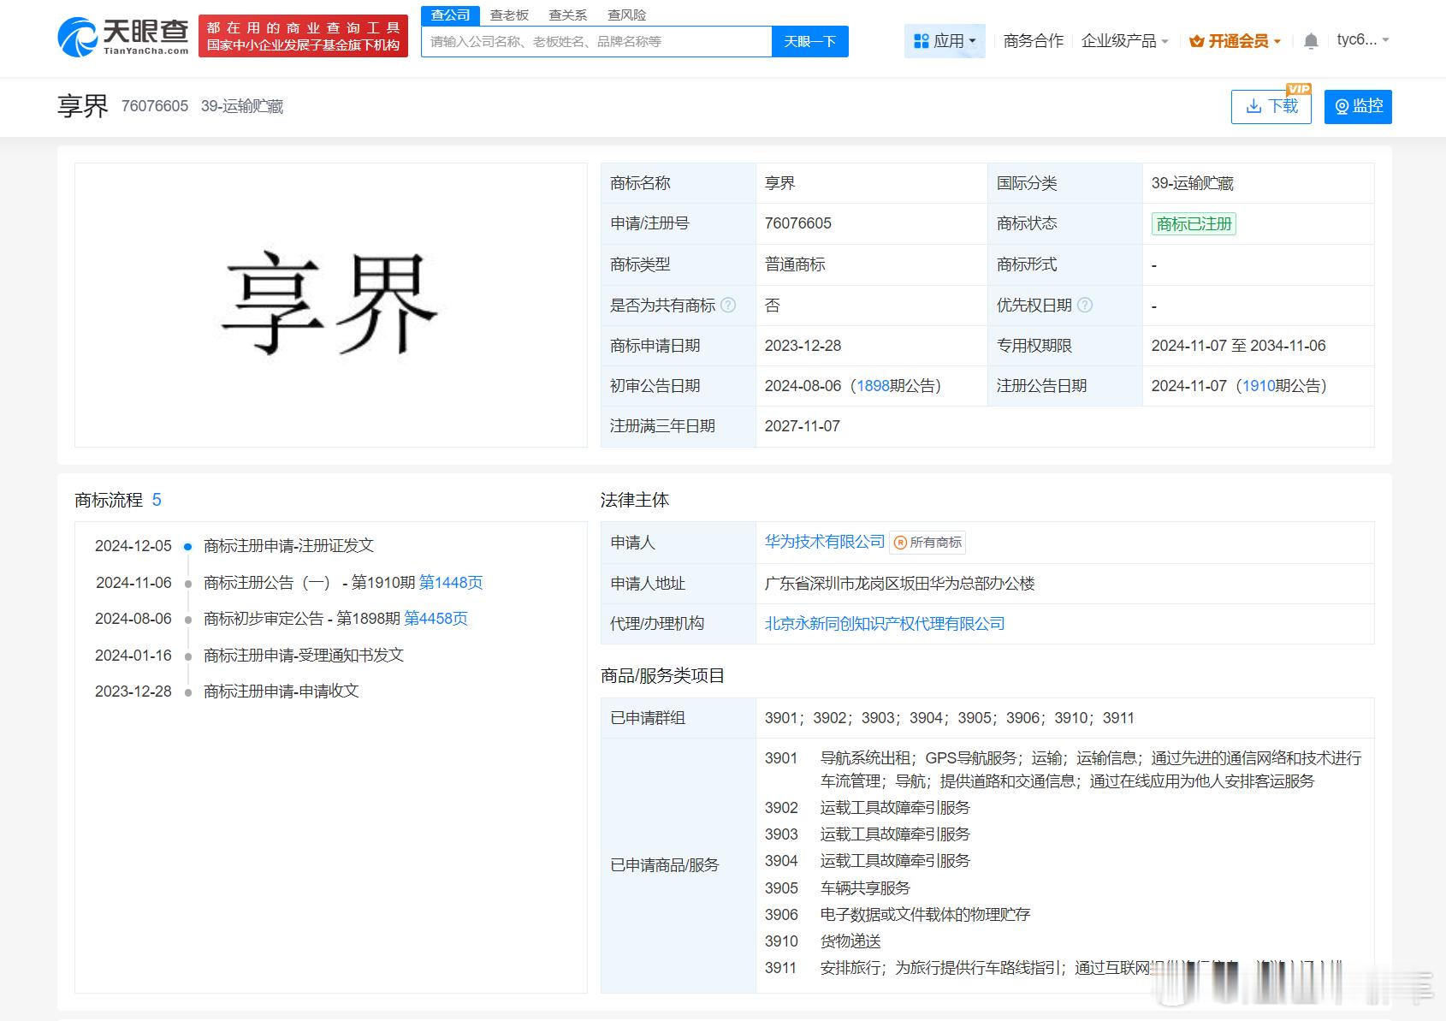
Task: Click the 专用权期限 date range value
Action: tap(1238, 346)
